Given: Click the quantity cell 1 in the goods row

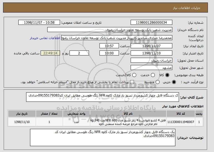Looking at the screenshot, I should (x=49, y=122).
